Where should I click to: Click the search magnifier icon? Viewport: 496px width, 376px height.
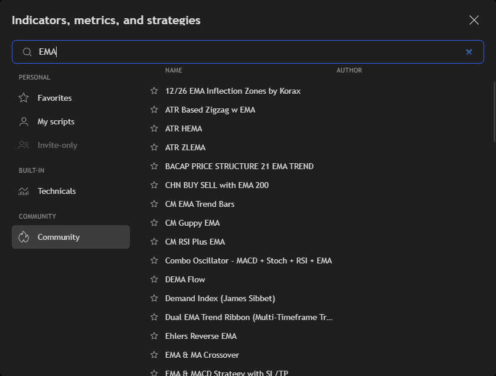[27, 52]
